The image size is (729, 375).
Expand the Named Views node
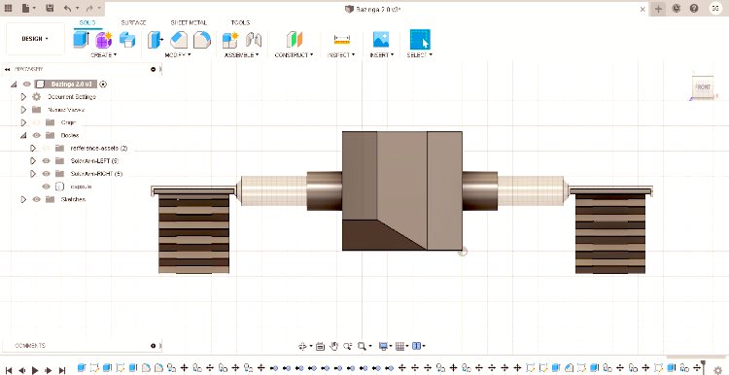(x=23, y=110)
